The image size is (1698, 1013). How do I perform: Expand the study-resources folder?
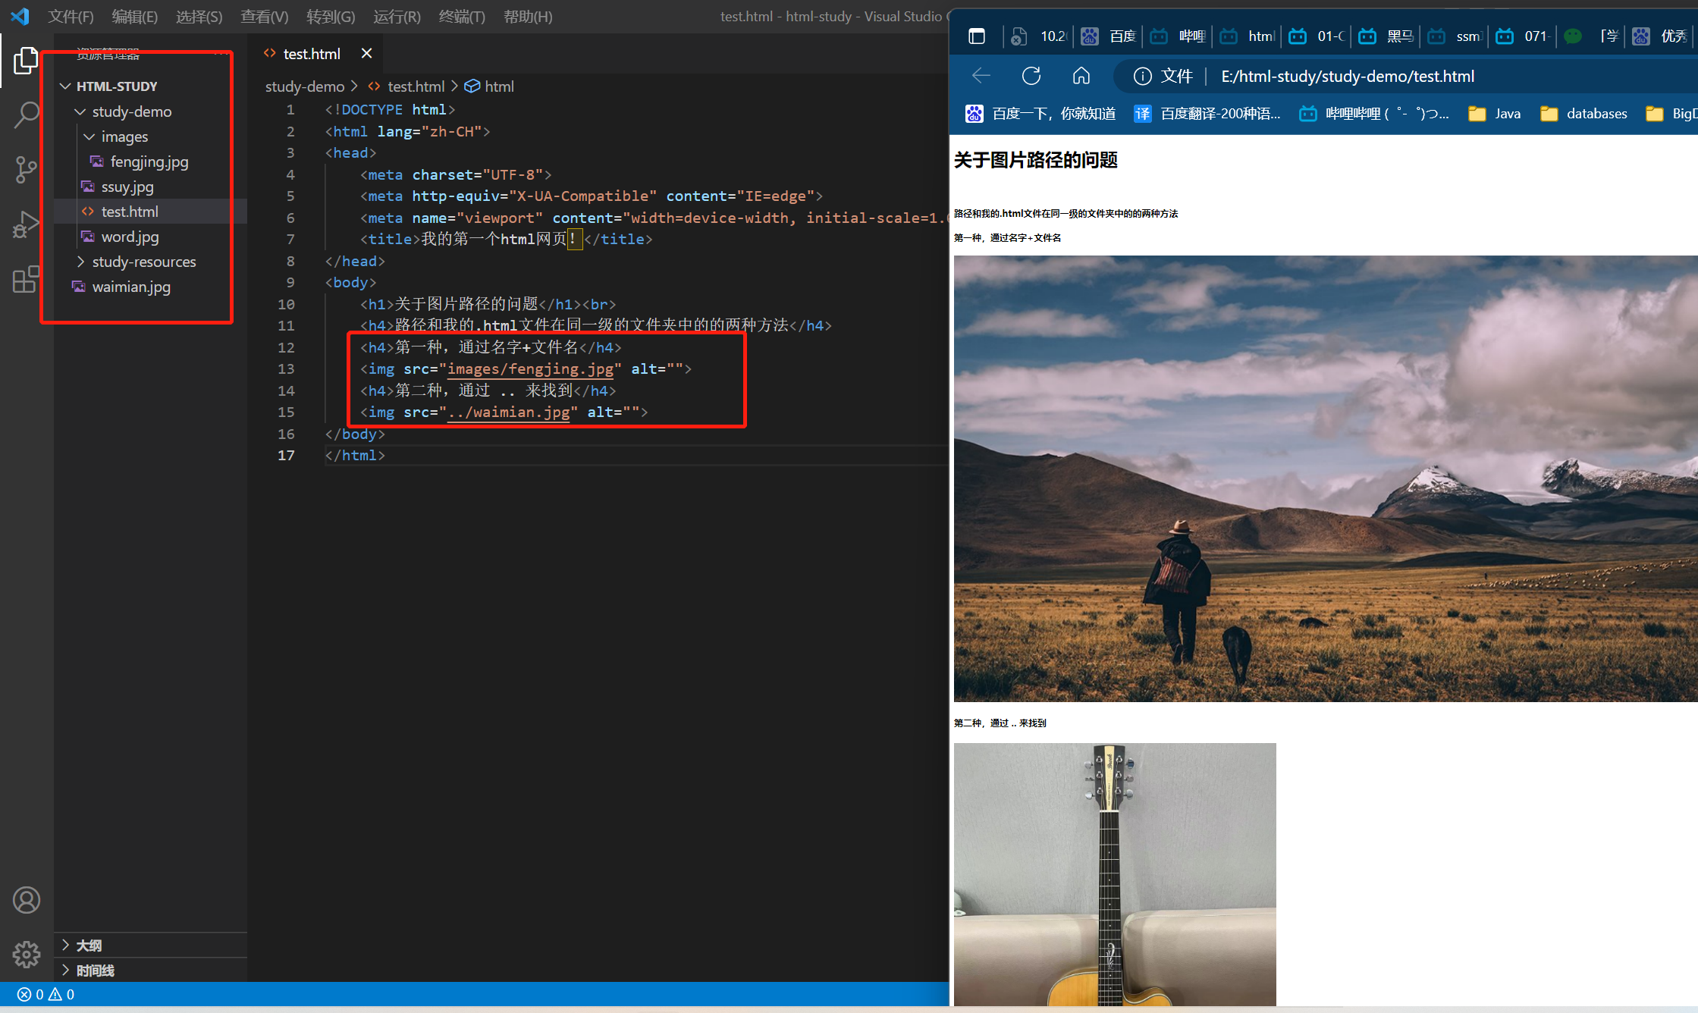(x=80, y=262)
